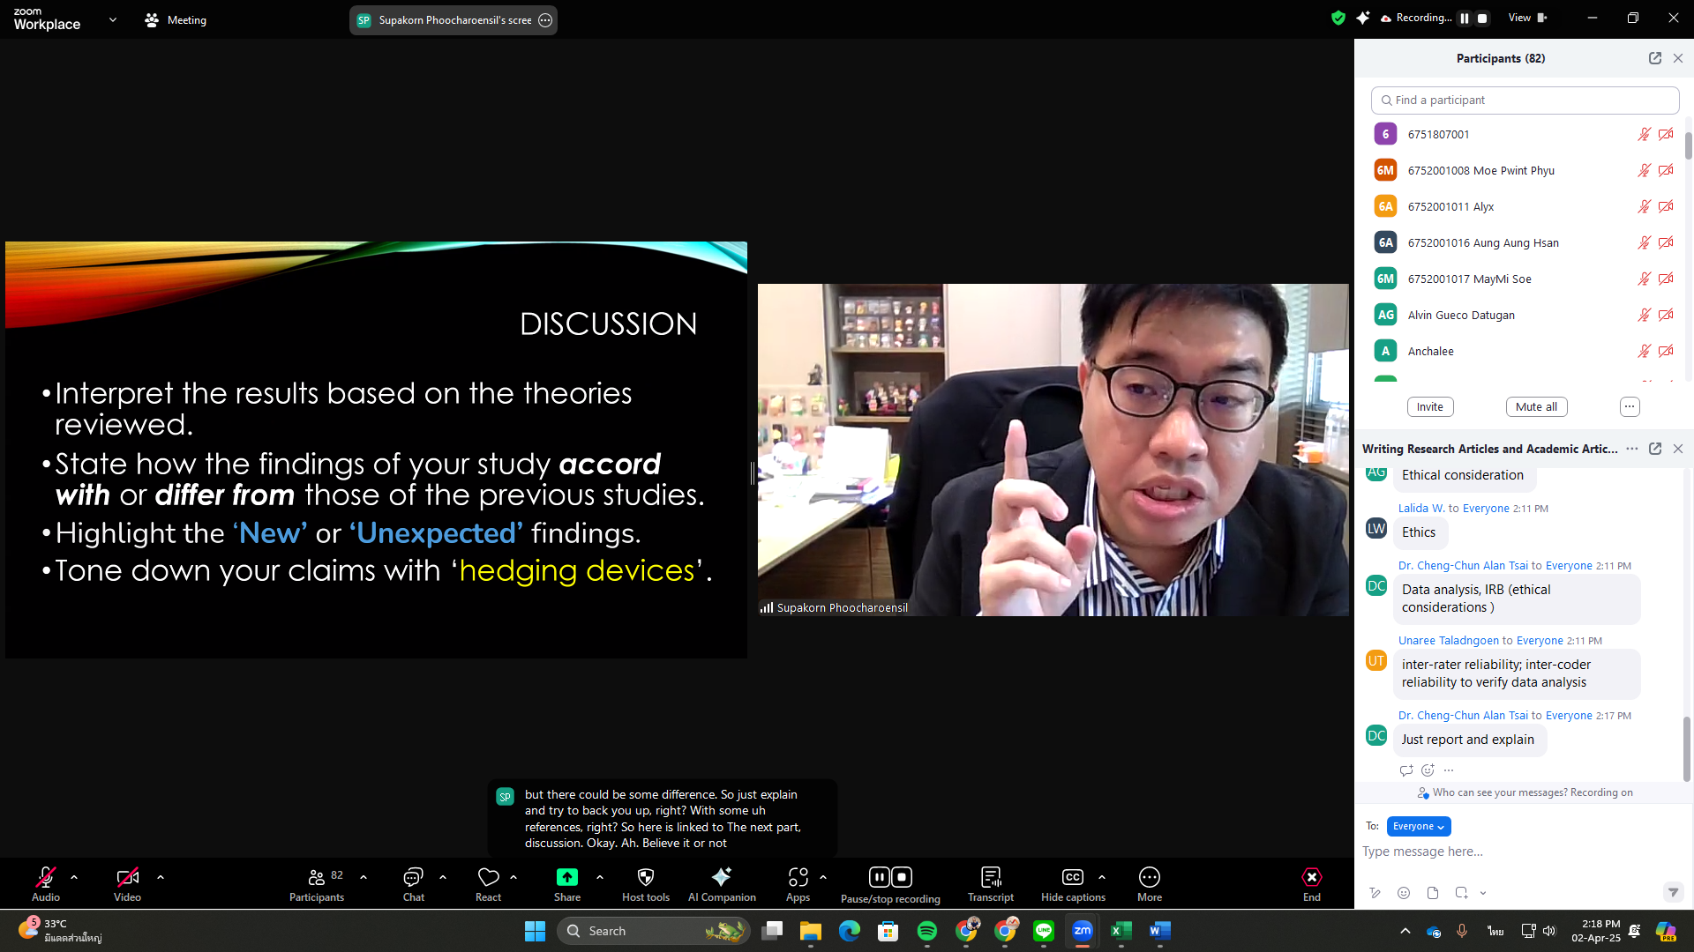Open the Everyone recipient dropdown
Viewport: 1694px width, 952px height.
[1418, 826]
